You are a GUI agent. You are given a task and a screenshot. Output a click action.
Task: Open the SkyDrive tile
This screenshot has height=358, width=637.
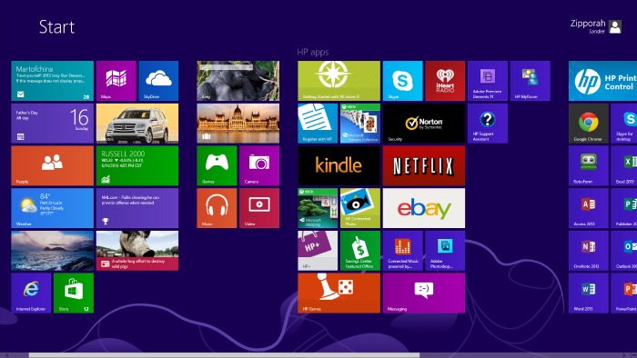[x=158, y=81]
